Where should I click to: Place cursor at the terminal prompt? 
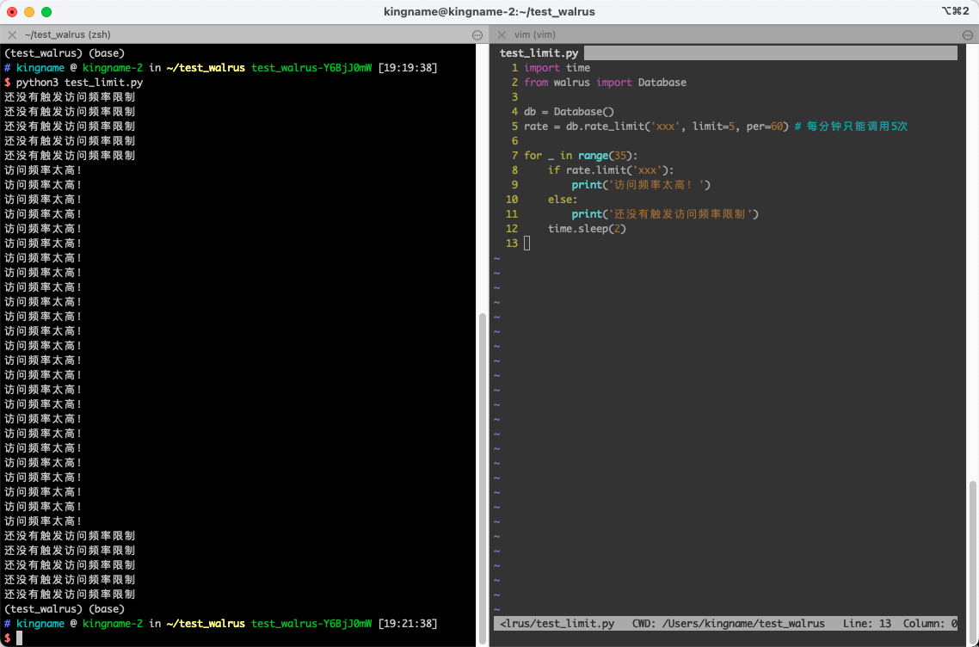tap(20, 638)
